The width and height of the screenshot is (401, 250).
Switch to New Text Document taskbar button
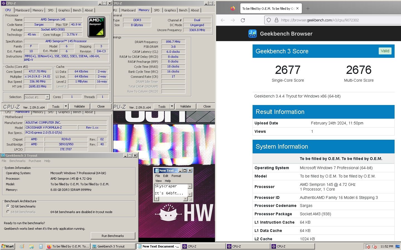pyautogui.click(x=158, y=246)
